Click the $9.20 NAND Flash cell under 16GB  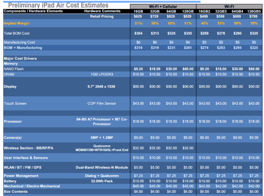pyautogui.click(x=138, y=69)
